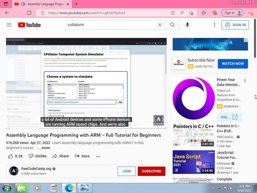Refresh the current page
Viewport: 257px width, 193px height.
tap(29, 13)
